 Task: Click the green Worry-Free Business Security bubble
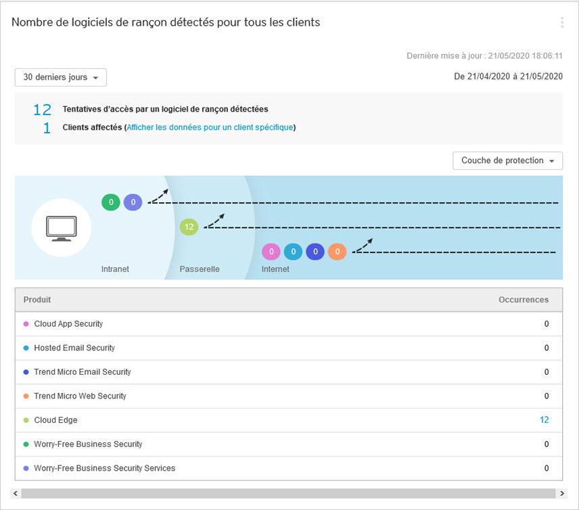click(x=111, y=202)
